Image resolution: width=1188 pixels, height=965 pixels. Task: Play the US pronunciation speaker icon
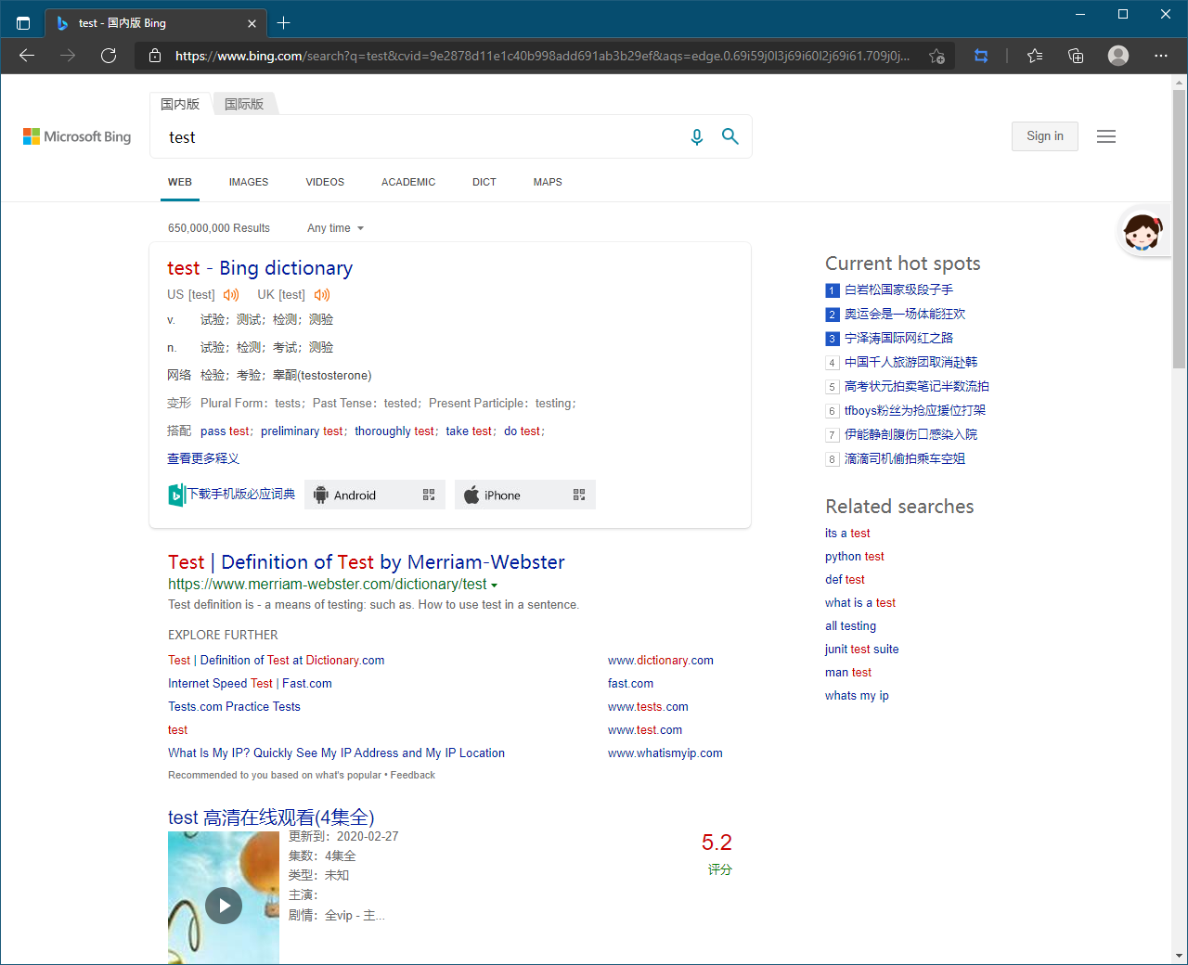230,294
